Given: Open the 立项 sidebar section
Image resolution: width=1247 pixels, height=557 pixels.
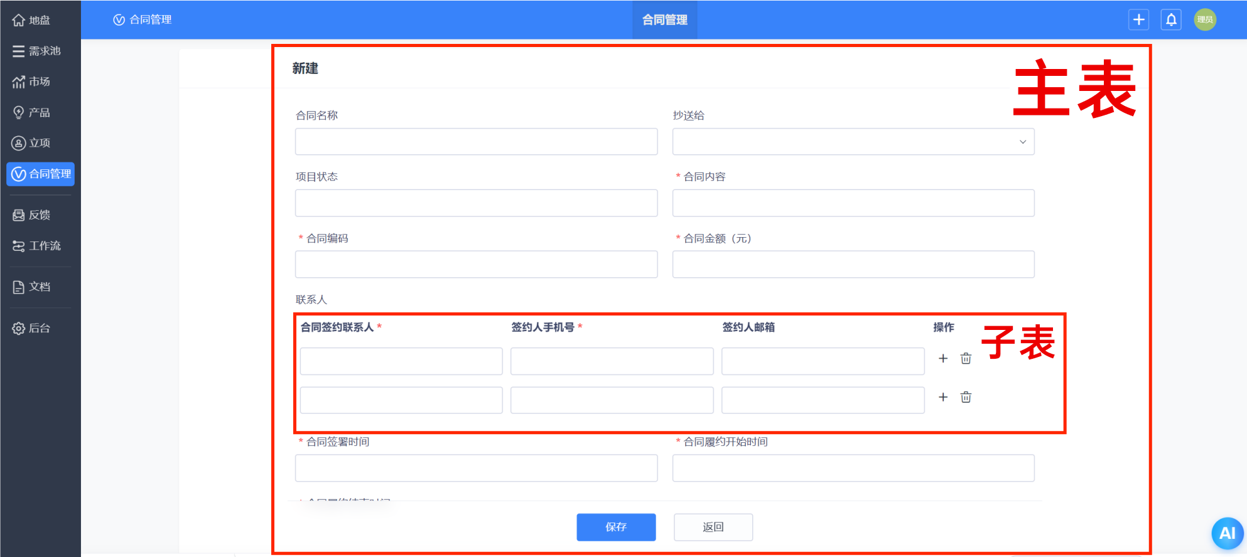Looking at the screenshot, I should [x=31, y=143].
